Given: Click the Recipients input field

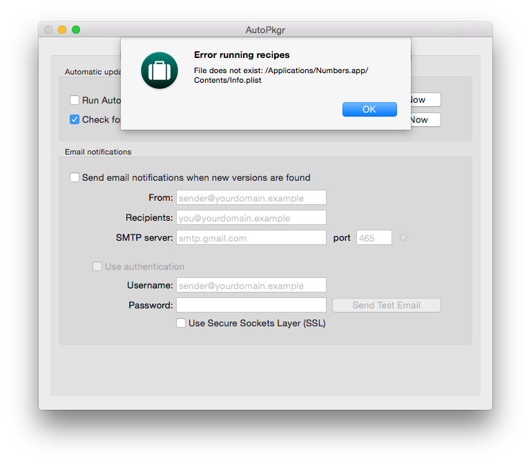Looking at the screenshot, I should [251, 217].
